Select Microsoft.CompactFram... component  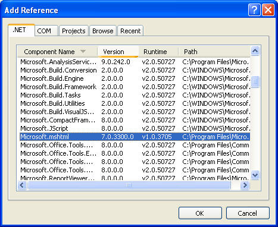coord(135,120)
